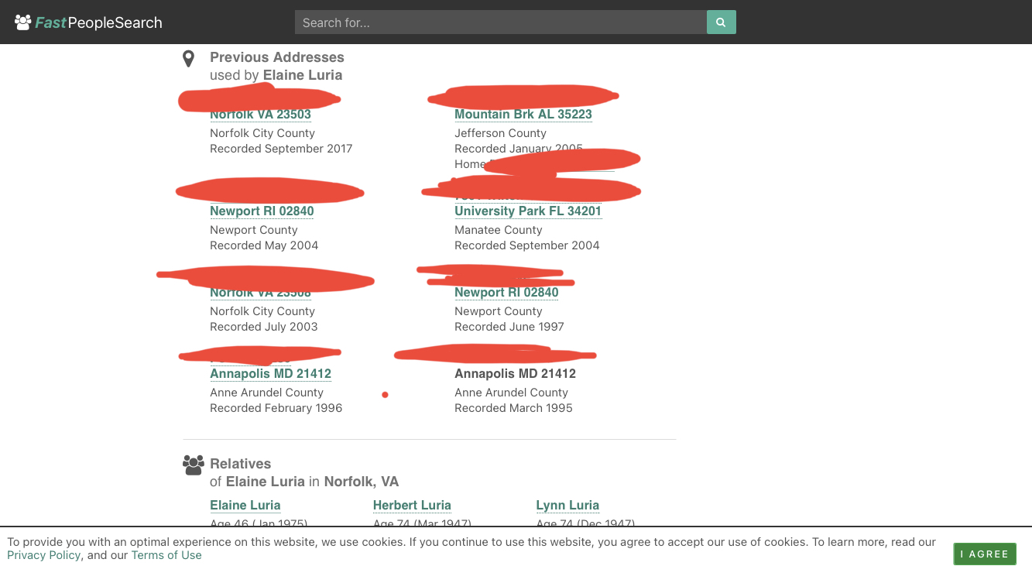Click 'Norfolk City County' above Recorded September 2017

(262, 133)
